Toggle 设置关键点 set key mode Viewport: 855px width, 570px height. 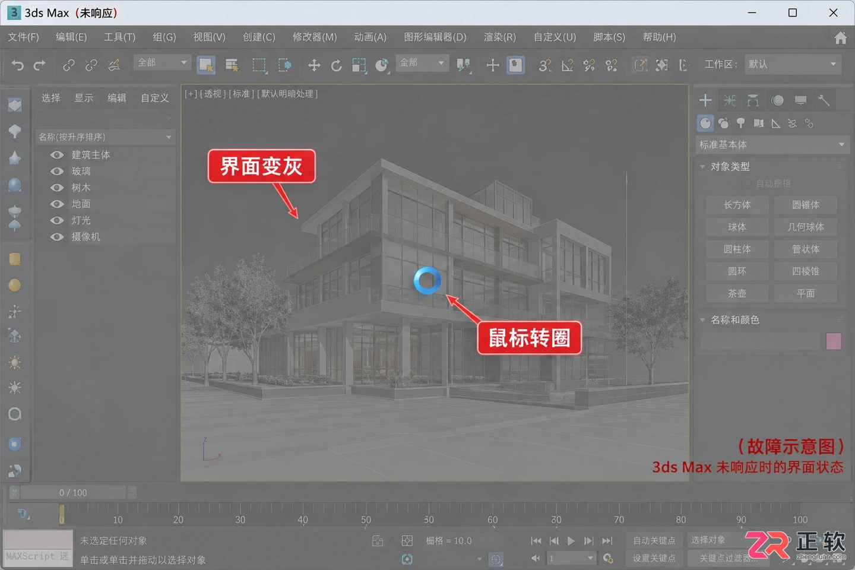(x=654, y=558)
